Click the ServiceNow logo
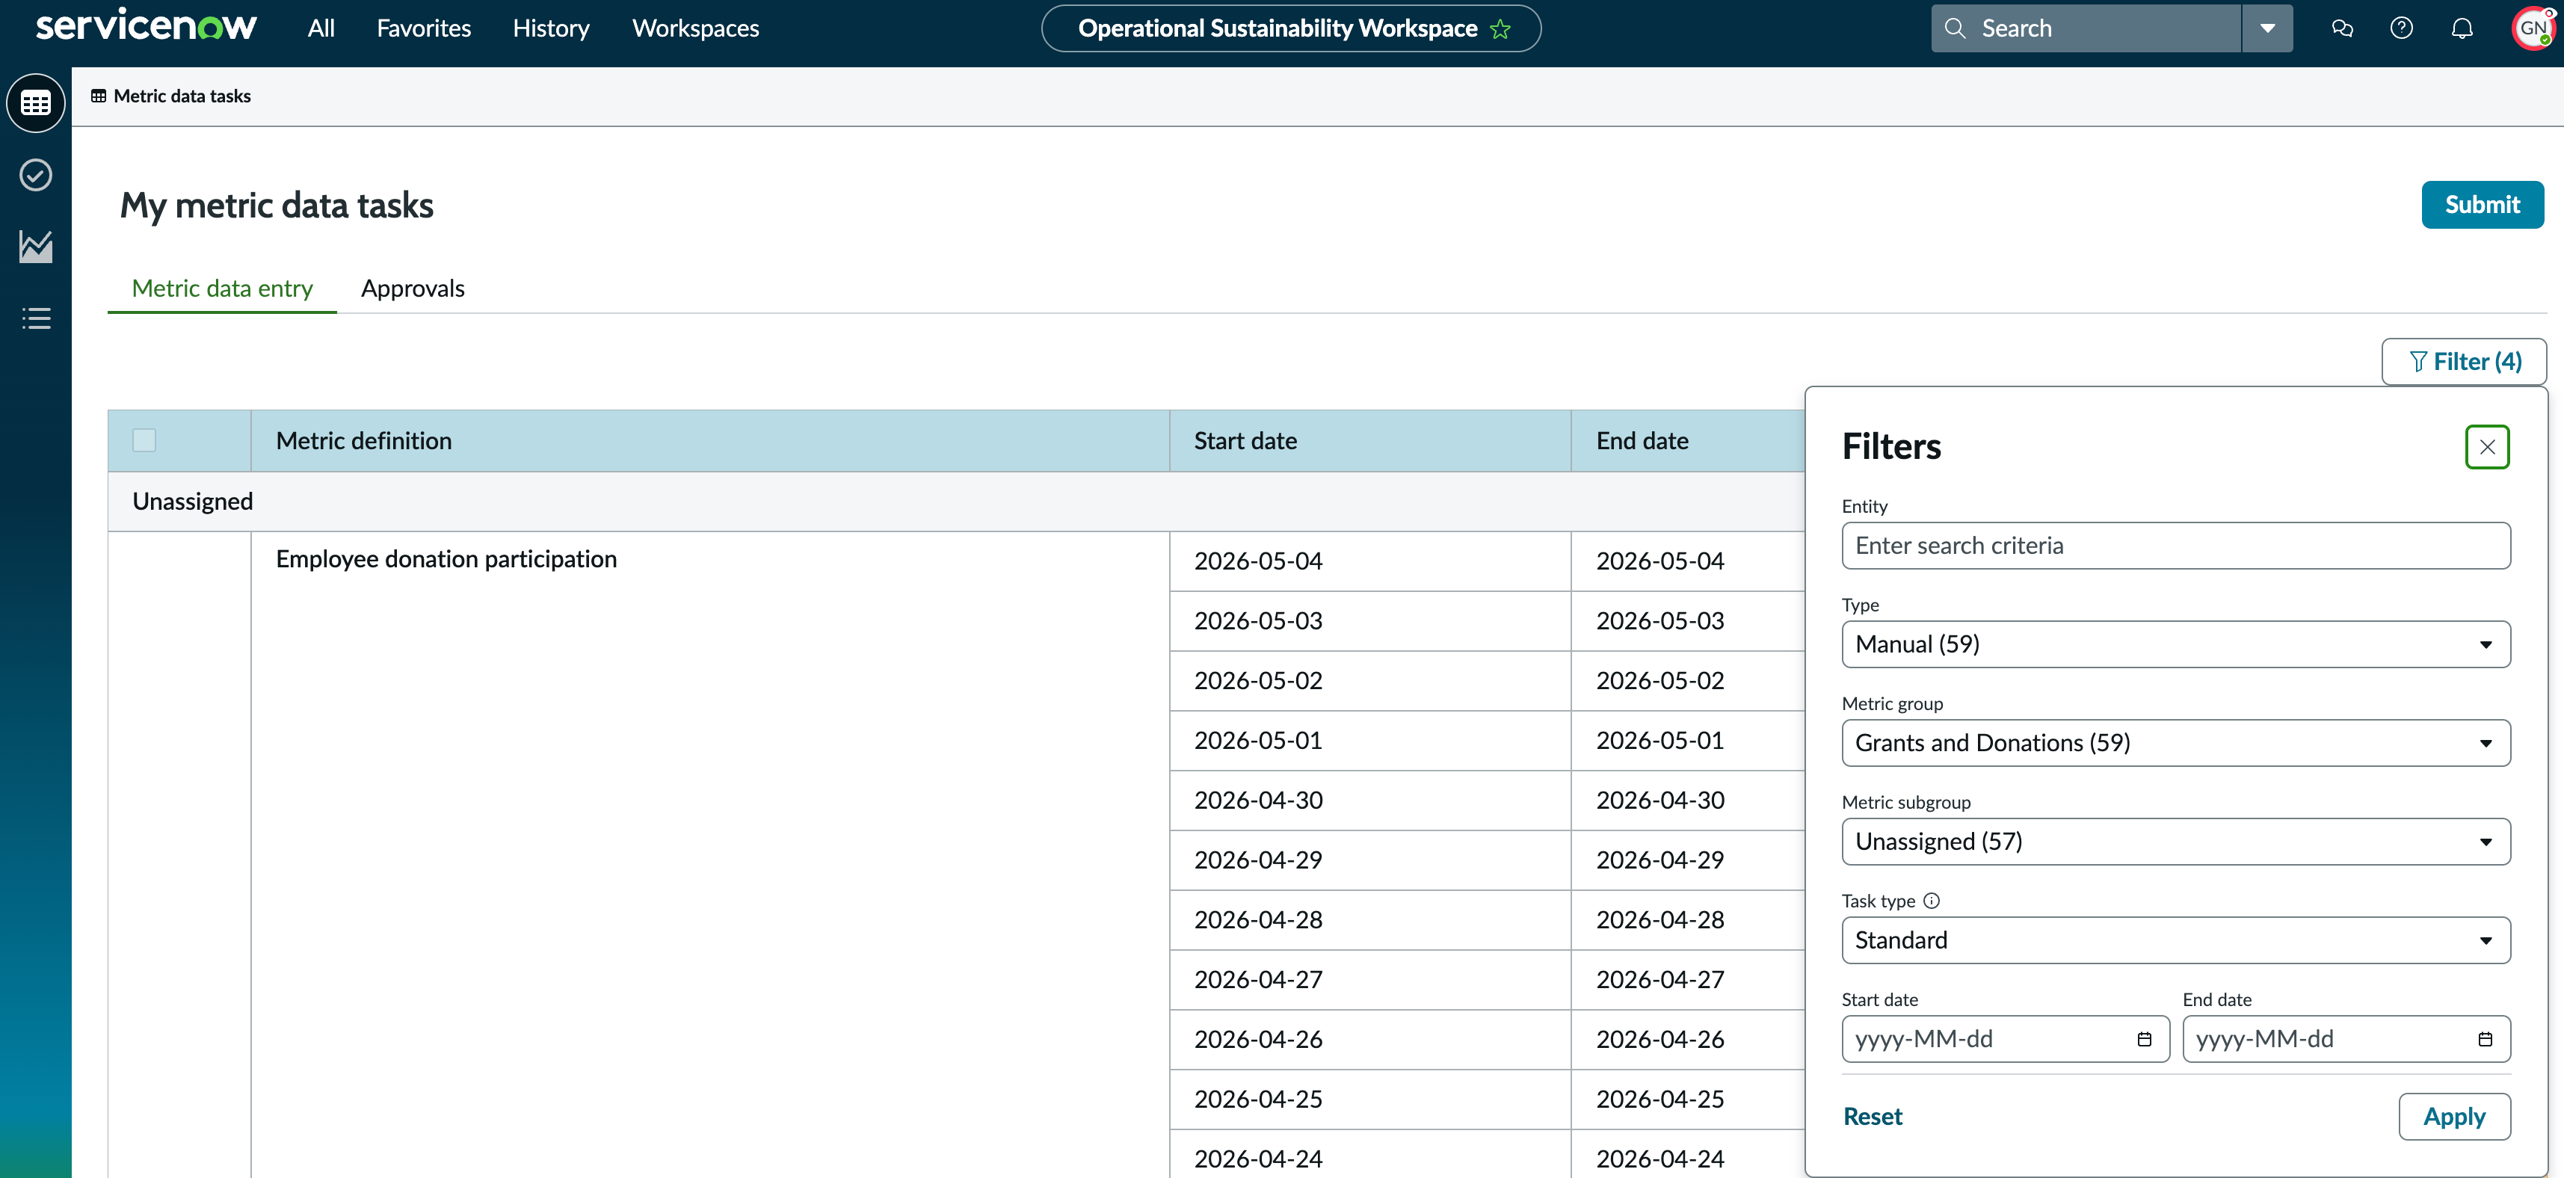Screen dimensions: 2564x1178 (147, 26)
